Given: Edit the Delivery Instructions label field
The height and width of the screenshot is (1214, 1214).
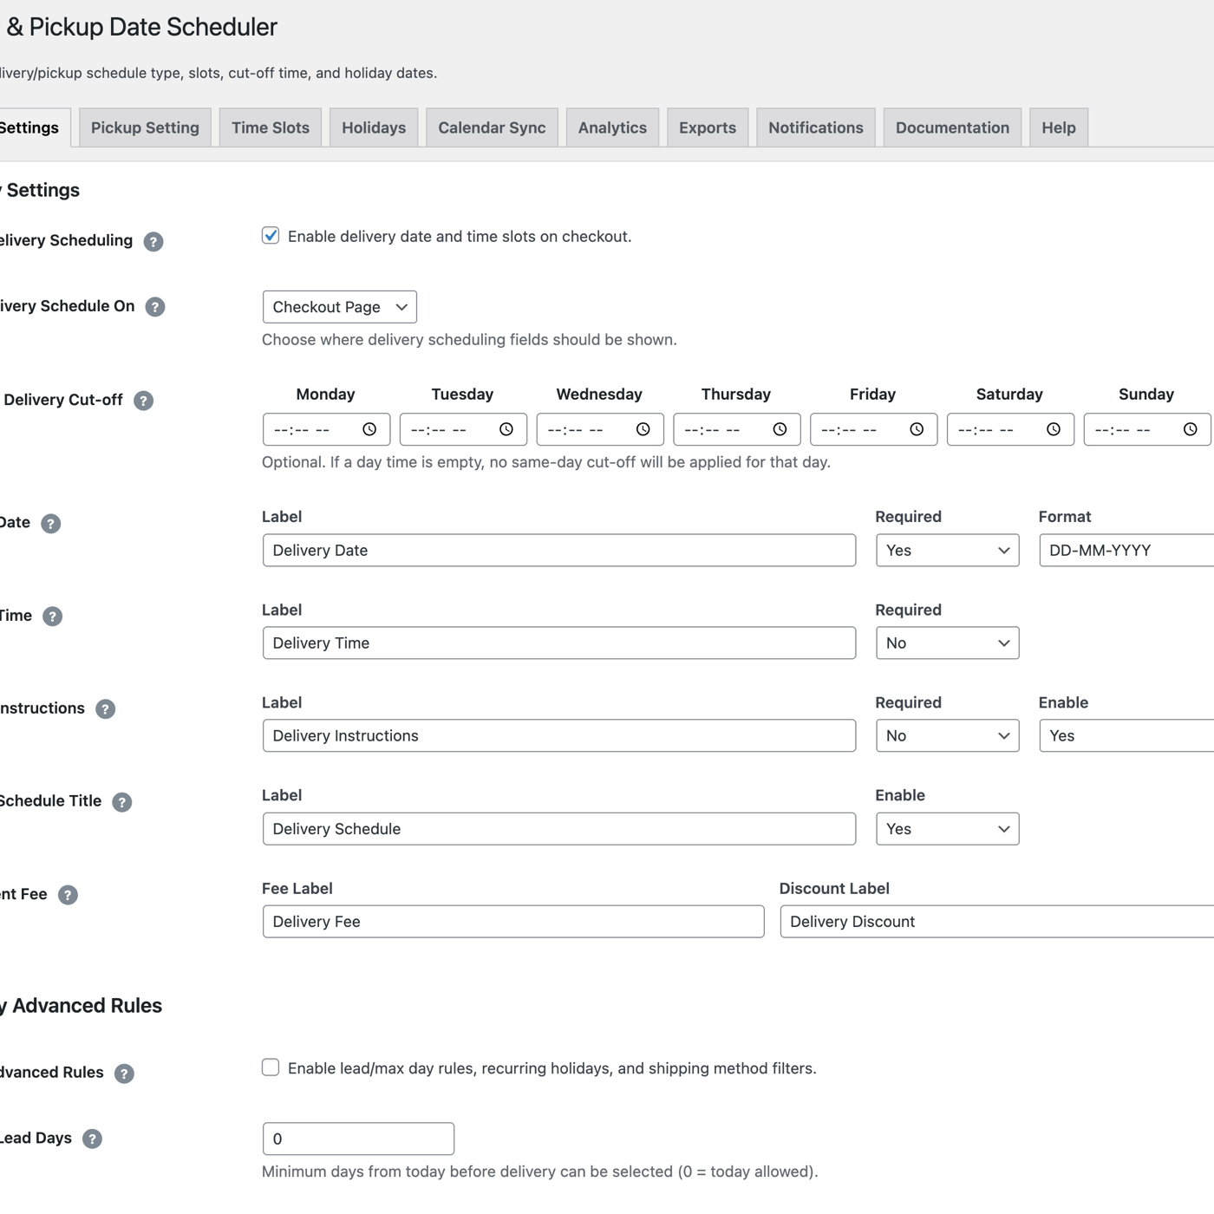Looking at the screenshot, I should pos(559,736).
